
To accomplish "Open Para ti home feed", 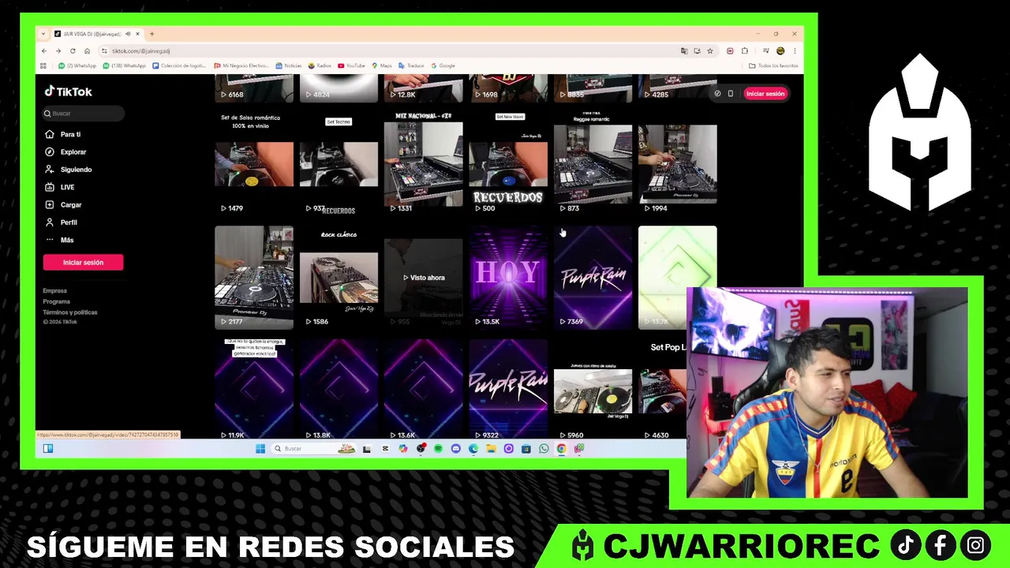I will tap(63, 134).
